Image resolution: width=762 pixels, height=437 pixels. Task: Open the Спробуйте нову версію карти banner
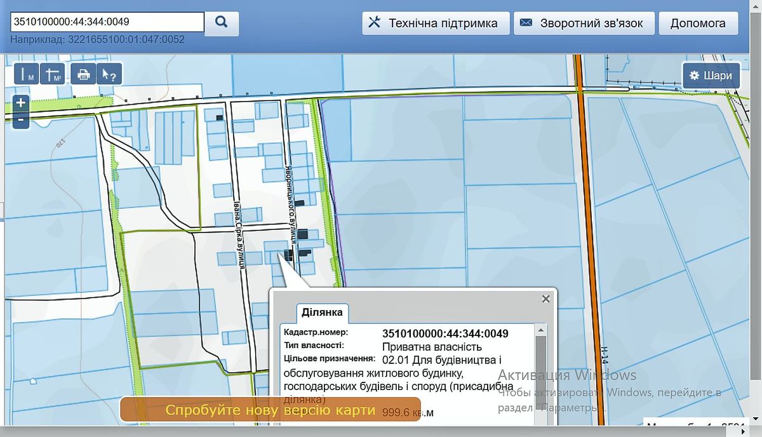(x=271, y=410)
